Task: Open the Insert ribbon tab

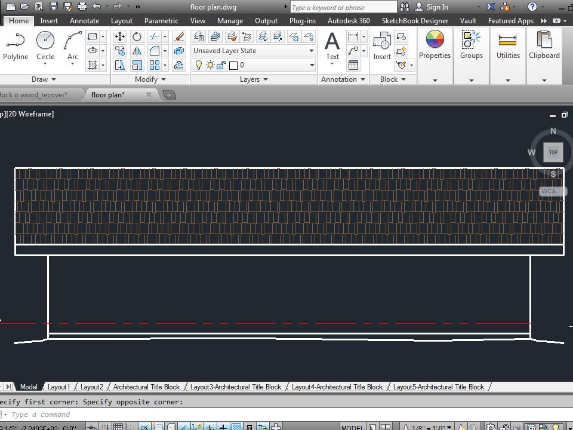Action: pos(49,21)
